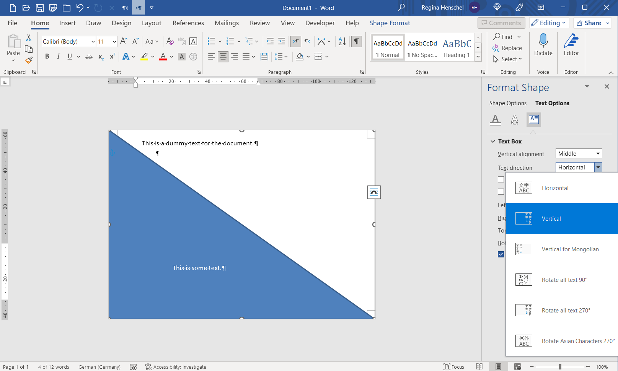Clear all text formatting
The height and width of the screenshot is (371, 618).
tap(170, 41)
